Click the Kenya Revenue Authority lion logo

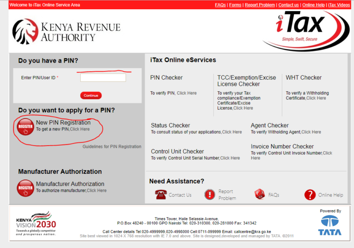tap(25, 31)
